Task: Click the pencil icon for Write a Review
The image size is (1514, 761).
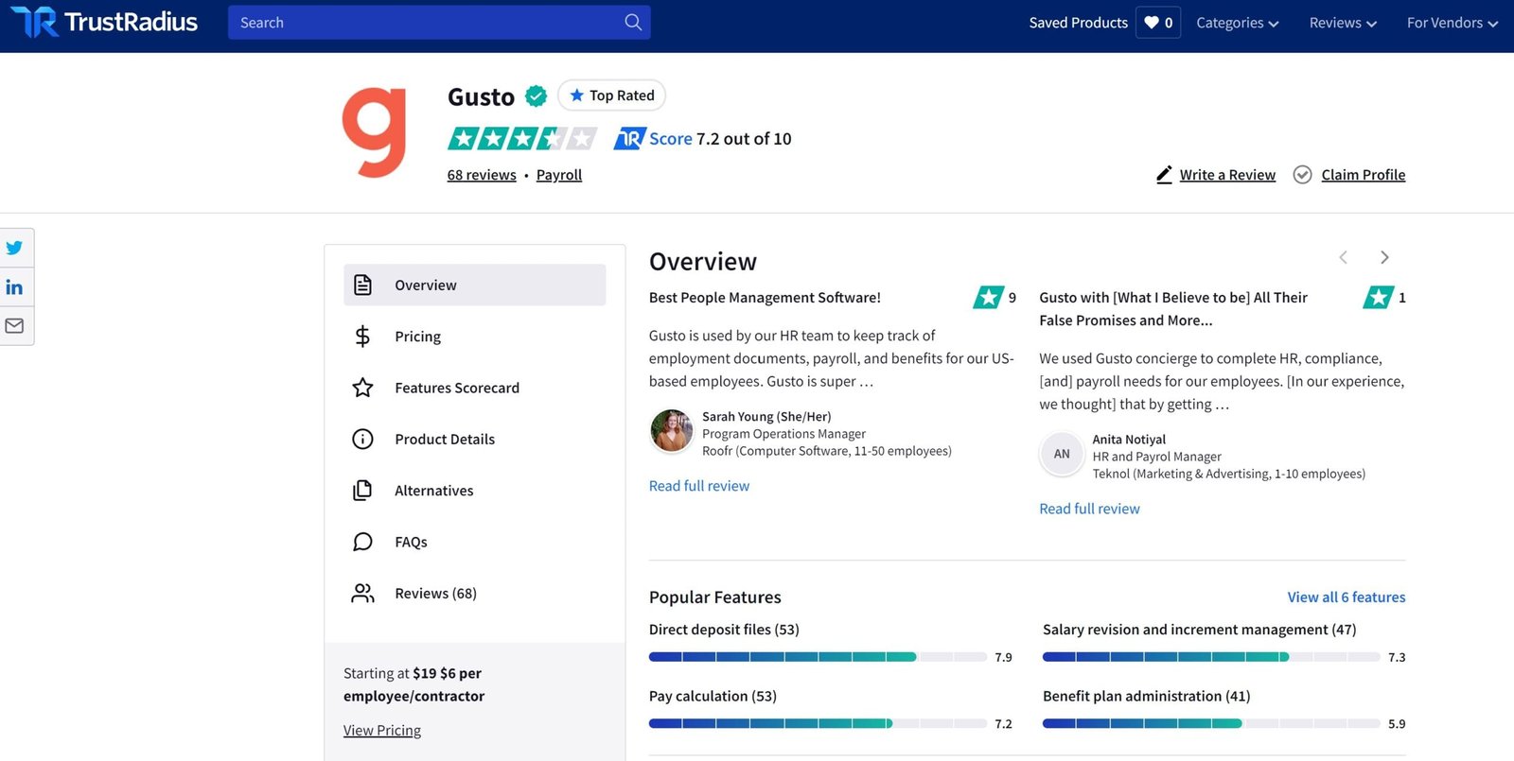Action: click(1164, 175)
